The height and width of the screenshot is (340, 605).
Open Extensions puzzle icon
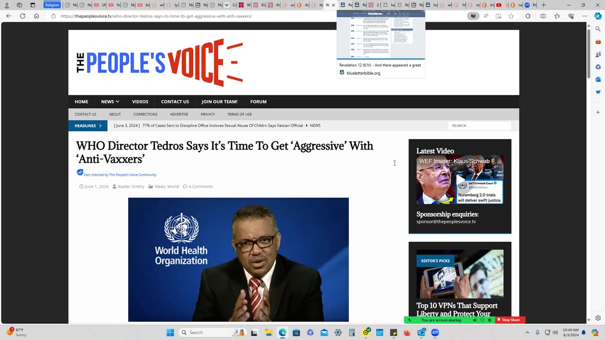pyautogui.click(x=528, y=16)
